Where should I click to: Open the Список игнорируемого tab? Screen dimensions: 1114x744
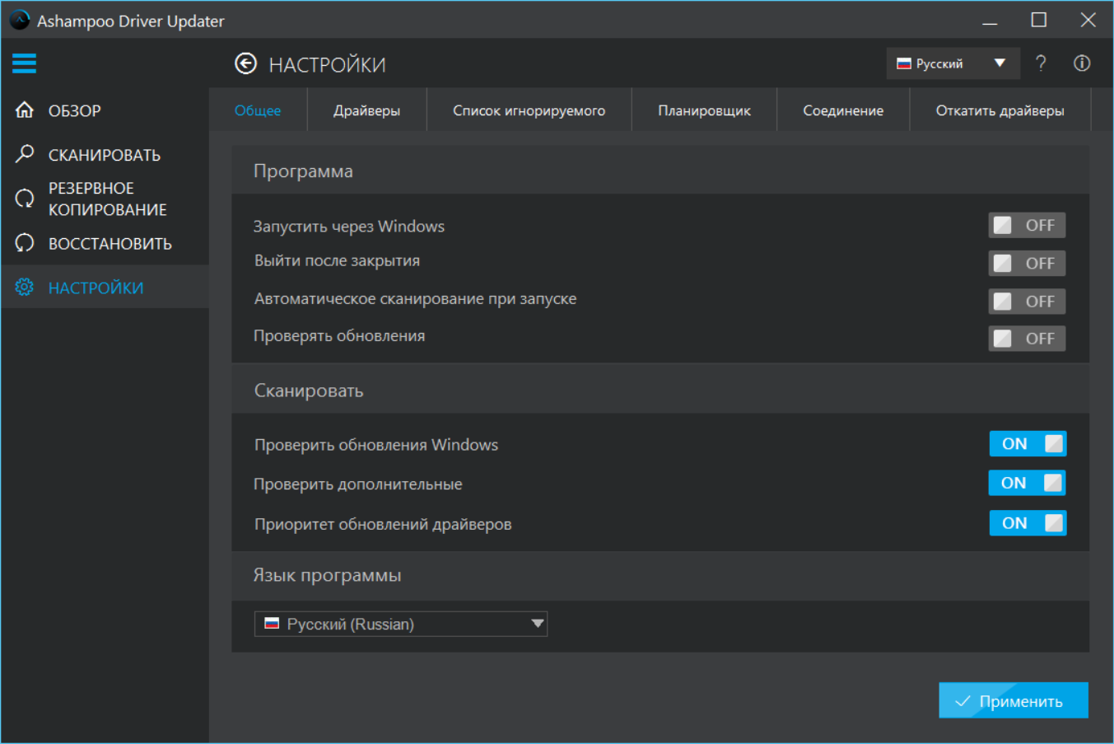[529, 110]
